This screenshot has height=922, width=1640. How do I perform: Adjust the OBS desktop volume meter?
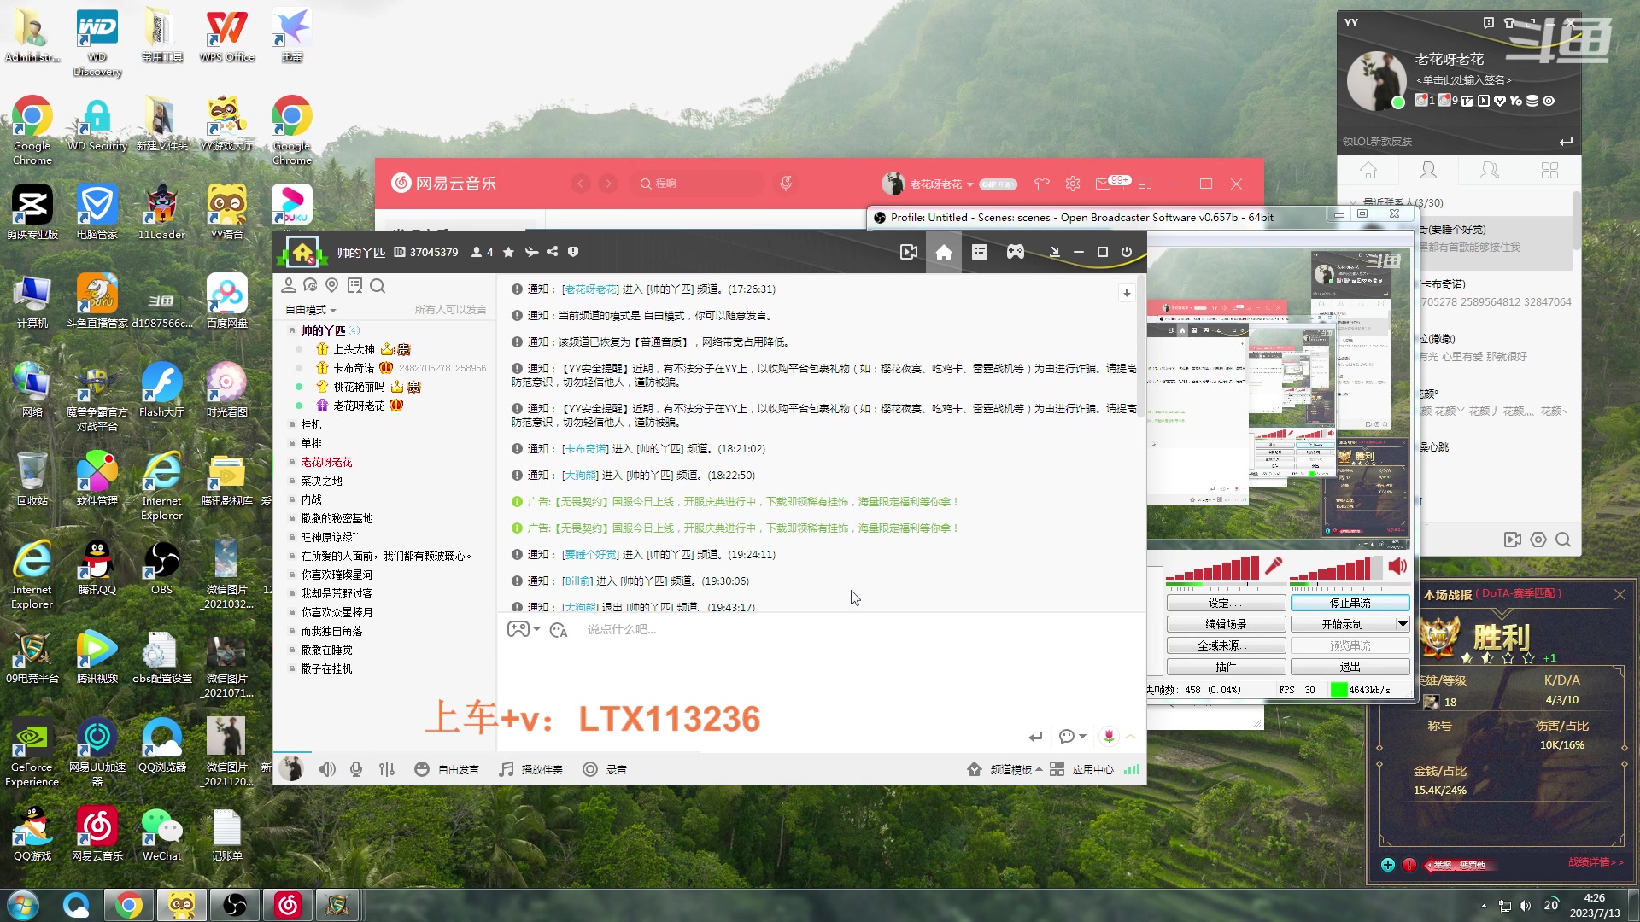1336,568
